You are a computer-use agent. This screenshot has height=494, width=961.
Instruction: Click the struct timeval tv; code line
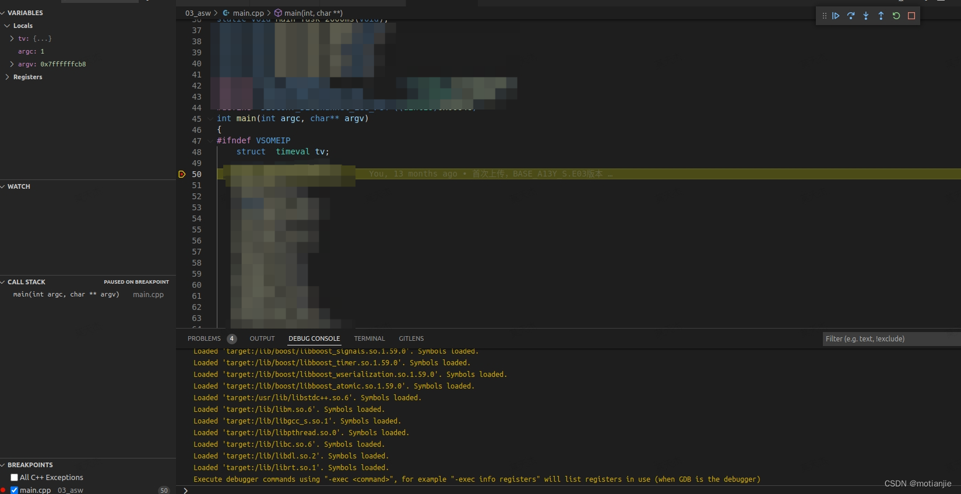[x=283, y=152]
